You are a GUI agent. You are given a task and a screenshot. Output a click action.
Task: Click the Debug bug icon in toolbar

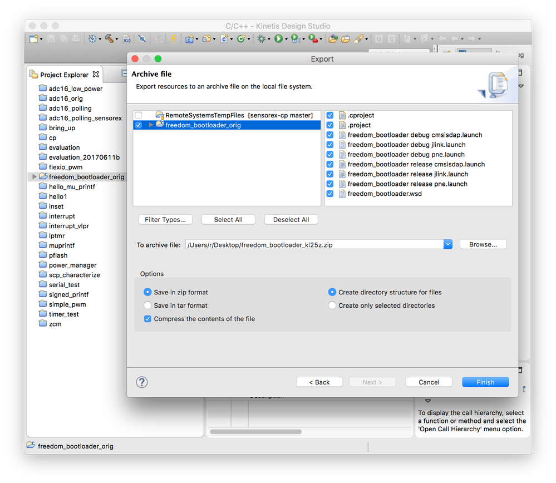(262, 38)
